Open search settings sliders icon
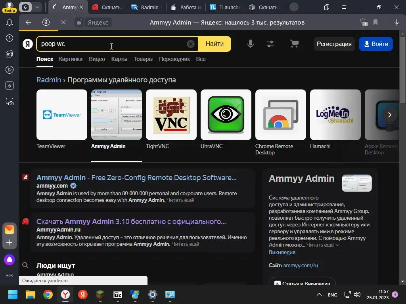Image resolution: width=406 pixels, height=304 pixels. tap(270, 44)
